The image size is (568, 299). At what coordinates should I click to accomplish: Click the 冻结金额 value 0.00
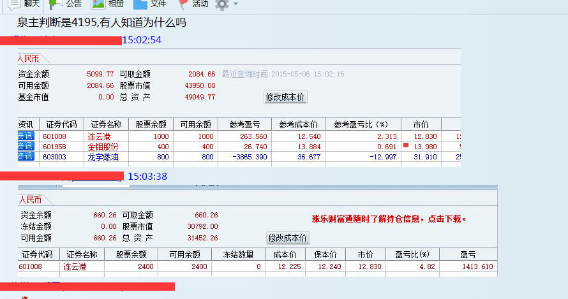coord(108,226)
